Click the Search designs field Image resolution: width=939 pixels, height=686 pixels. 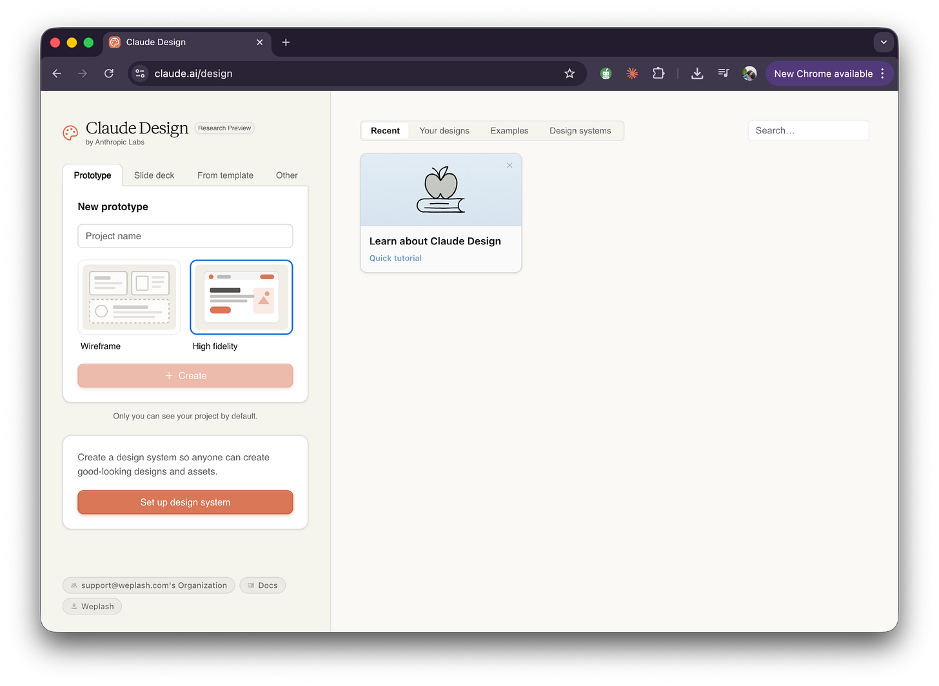click(x=808, y=131)
